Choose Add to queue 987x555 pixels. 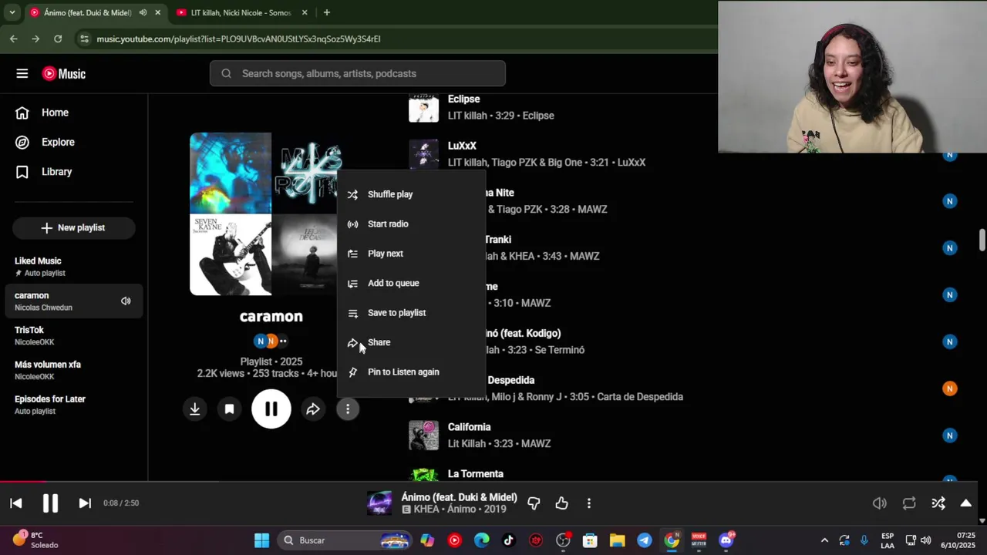point(411,283)
